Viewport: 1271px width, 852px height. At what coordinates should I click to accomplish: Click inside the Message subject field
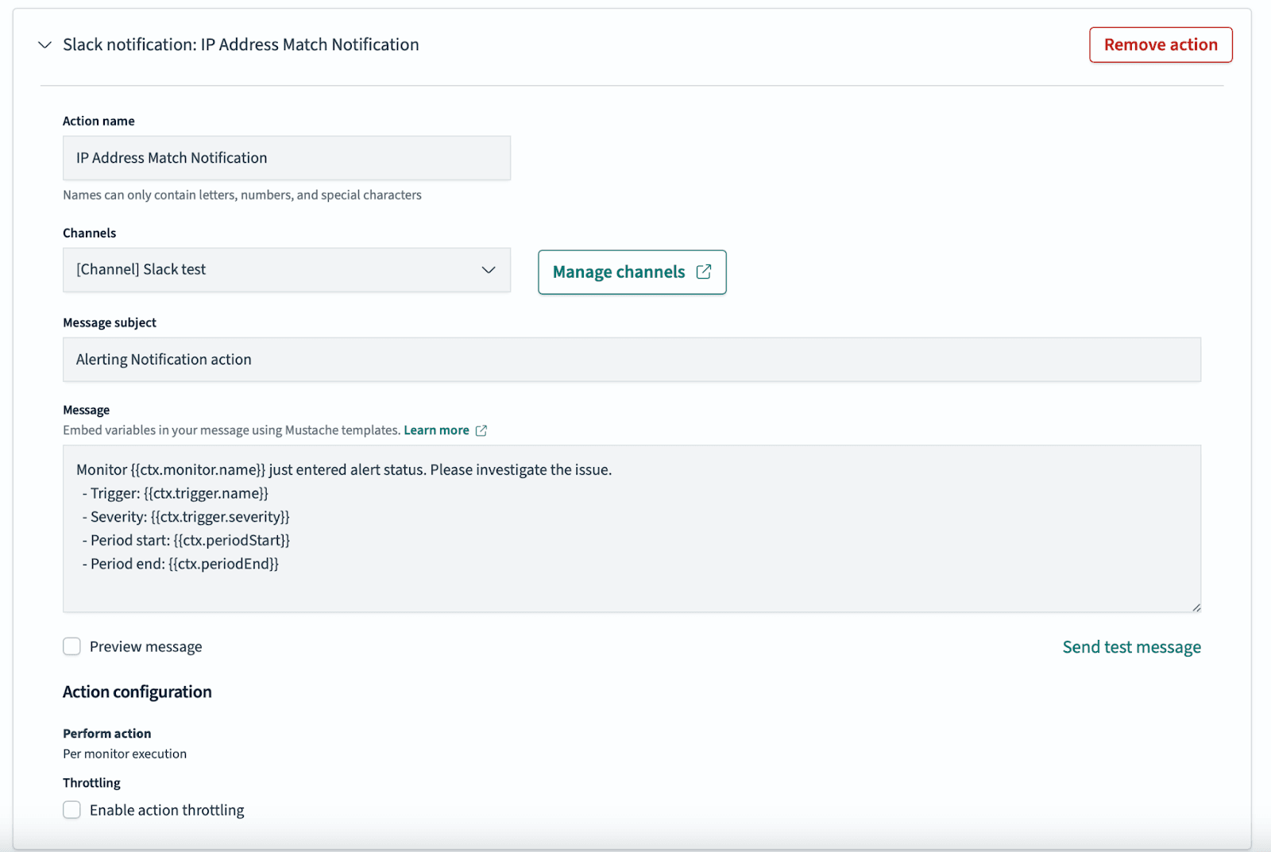click(632, 359)
